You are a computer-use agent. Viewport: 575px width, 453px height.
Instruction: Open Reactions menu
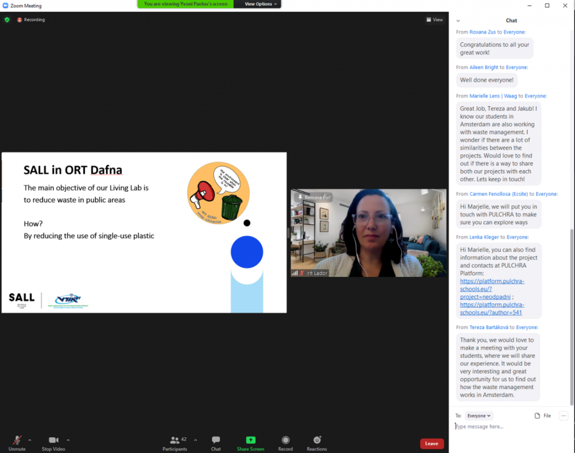coord(317,443)
